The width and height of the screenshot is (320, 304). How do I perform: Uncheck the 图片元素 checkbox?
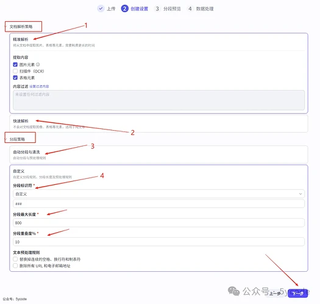click(x=15, y=64)
